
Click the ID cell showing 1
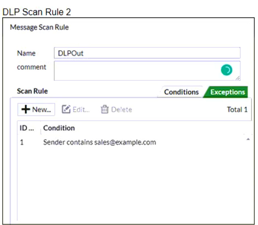point(22,142)
